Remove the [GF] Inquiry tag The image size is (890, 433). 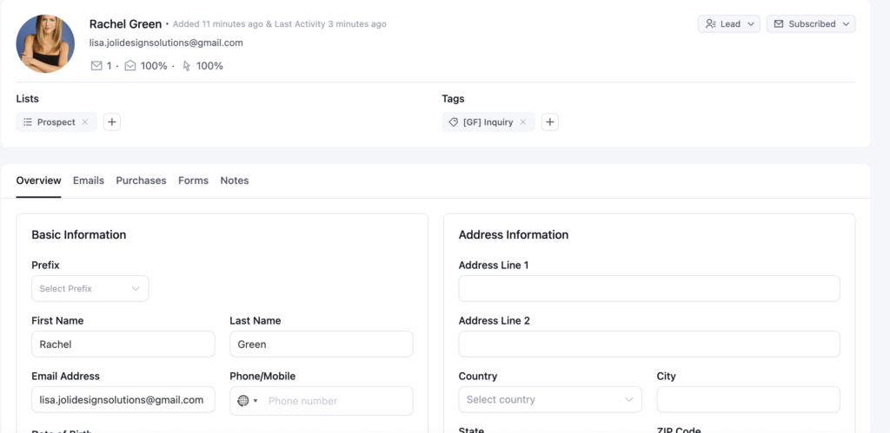coord(523,121)
